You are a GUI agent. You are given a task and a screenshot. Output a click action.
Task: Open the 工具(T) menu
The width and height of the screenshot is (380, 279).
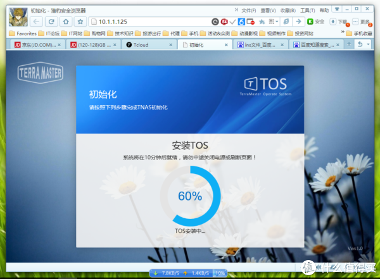click(308, 10)
